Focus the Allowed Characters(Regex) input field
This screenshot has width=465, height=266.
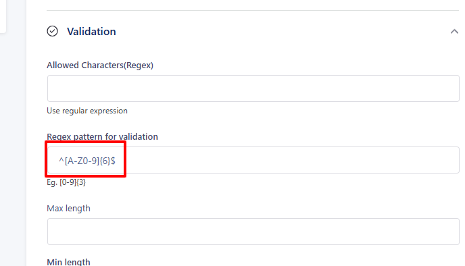click(253, 88)
